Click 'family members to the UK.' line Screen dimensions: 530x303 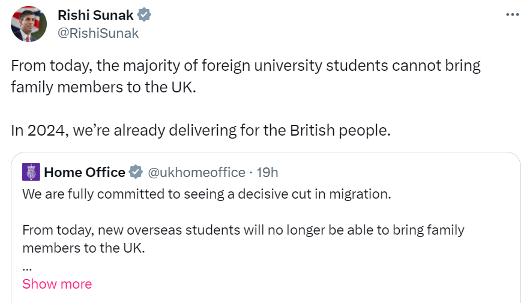[x=103, y=87]
